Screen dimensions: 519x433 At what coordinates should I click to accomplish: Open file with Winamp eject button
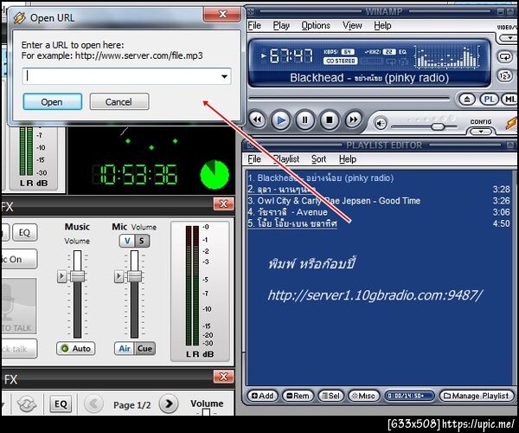coord(467,99)
